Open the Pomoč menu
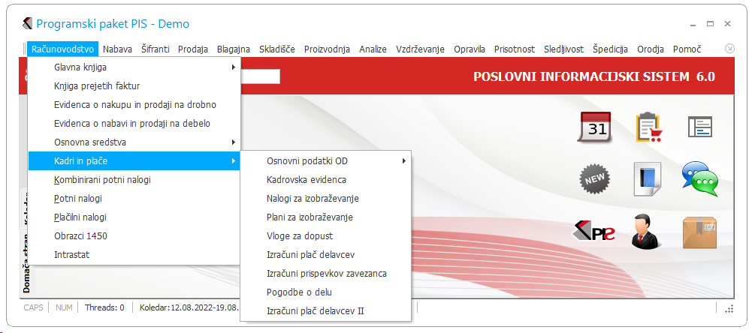749x333 pixels. pos(687,49)
